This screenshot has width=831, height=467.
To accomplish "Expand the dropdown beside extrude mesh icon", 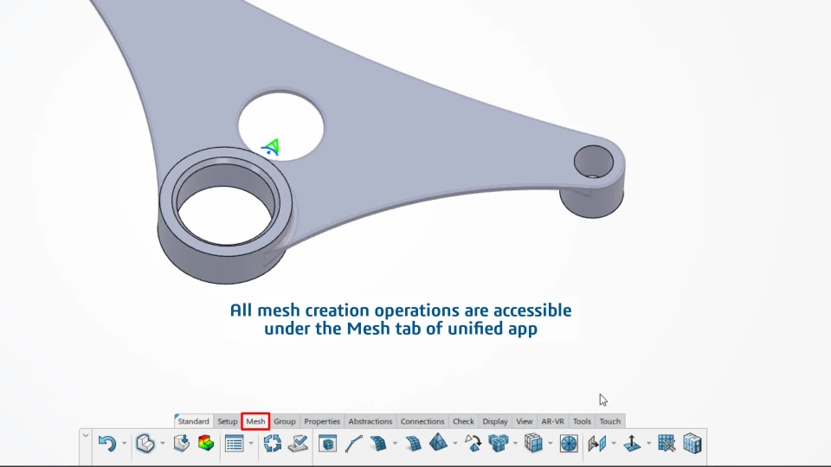I will 648,443.
